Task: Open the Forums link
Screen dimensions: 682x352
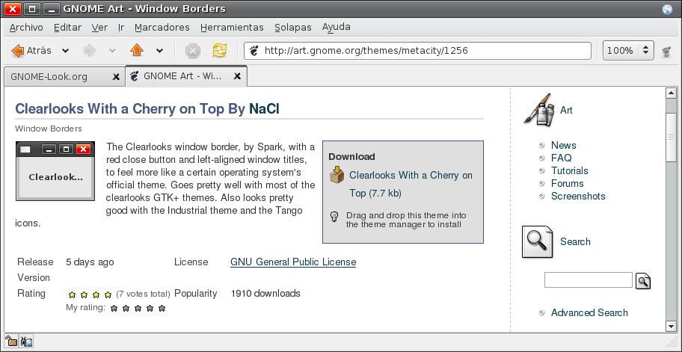Action: (x=567, y=183)
